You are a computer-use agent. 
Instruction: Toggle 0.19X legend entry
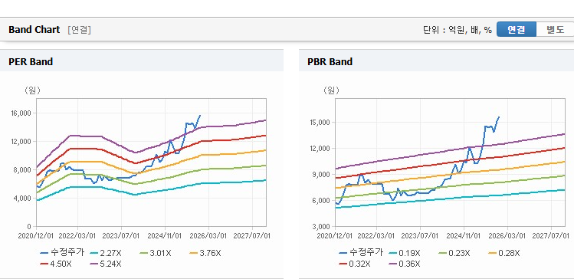(404, 253)
